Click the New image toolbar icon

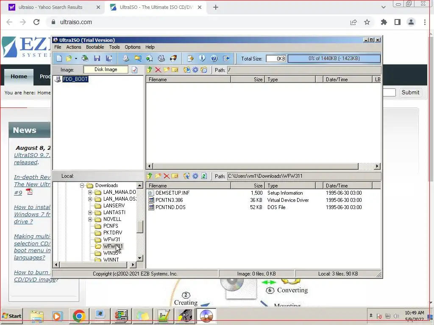coord(59,58)
